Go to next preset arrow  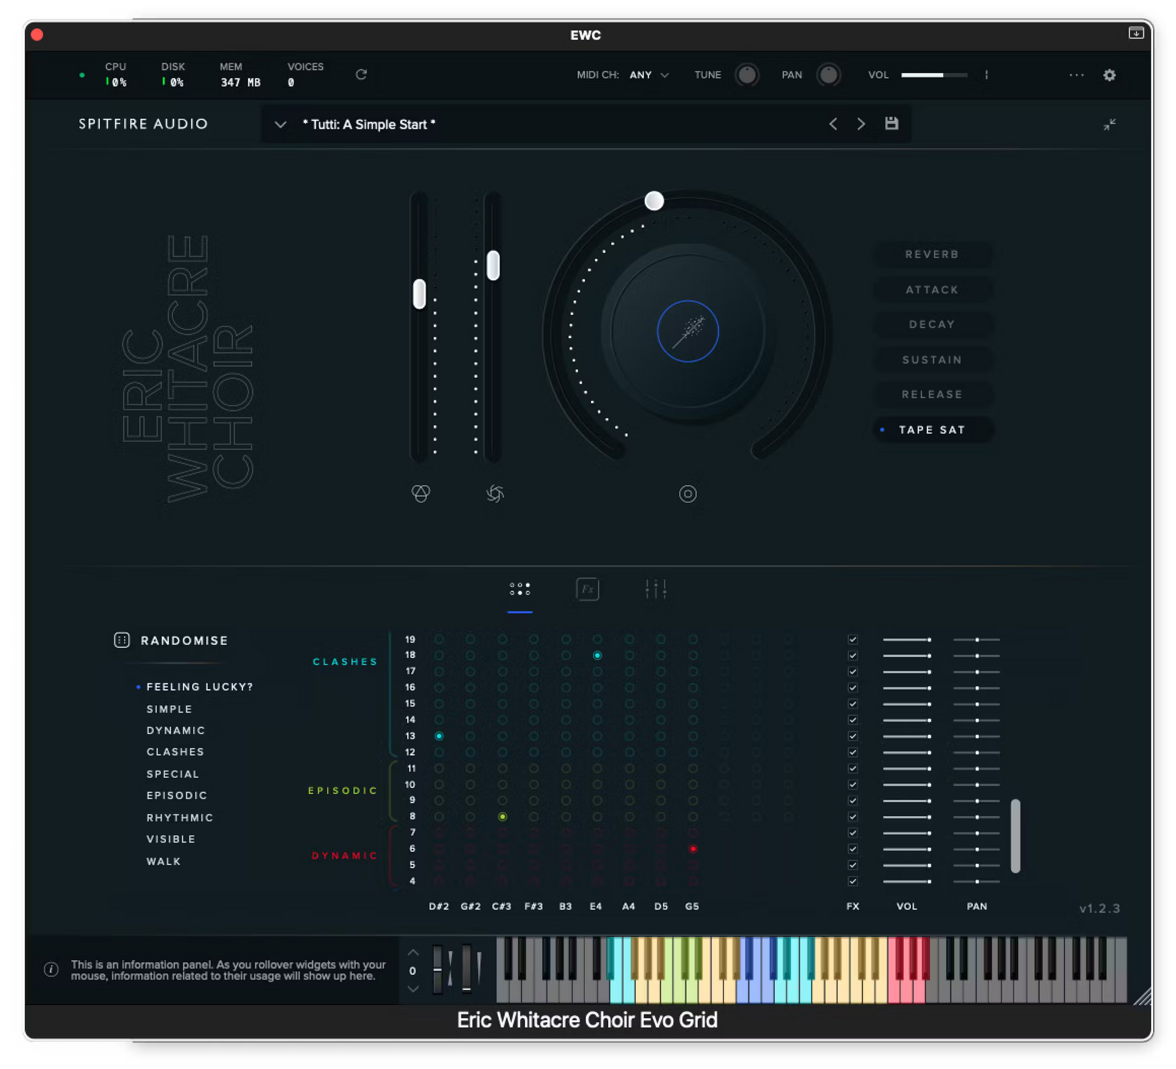861,124
